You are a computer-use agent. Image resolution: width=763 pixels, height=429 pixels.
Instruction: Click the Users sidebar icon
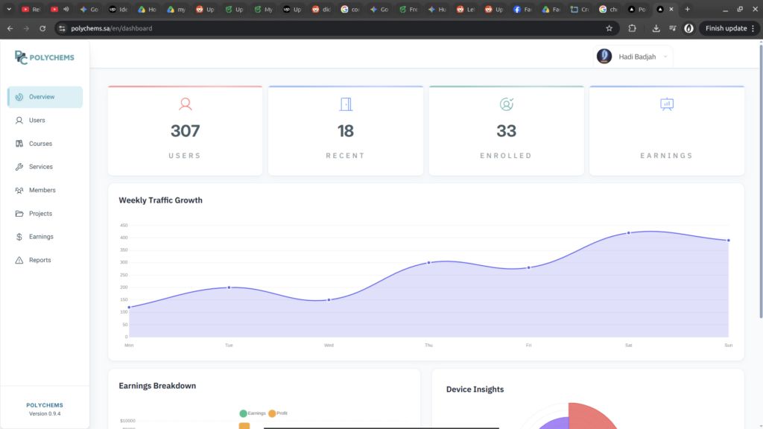point(19,120)
